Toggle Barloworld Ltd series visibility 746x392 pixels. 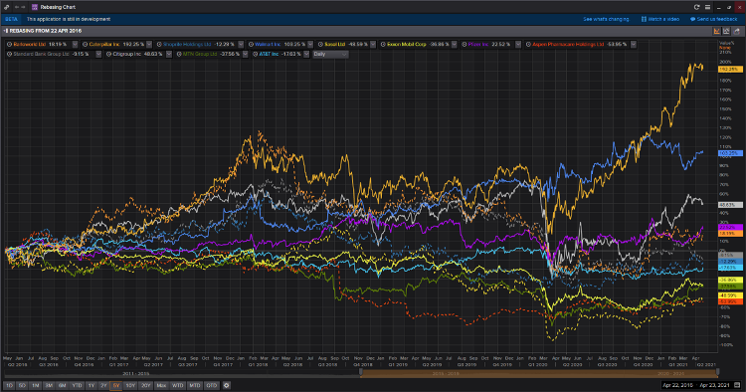click(x=10, y=44)
